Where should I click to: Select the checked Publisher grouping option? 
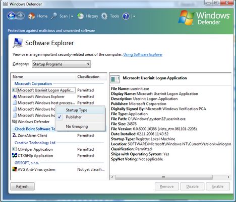[80, 117]
